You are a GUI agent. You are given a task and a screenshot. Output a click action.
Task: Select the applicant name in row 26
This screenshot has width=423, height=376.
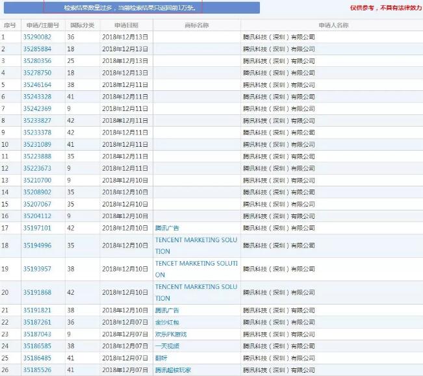click(x=279, y=370)
